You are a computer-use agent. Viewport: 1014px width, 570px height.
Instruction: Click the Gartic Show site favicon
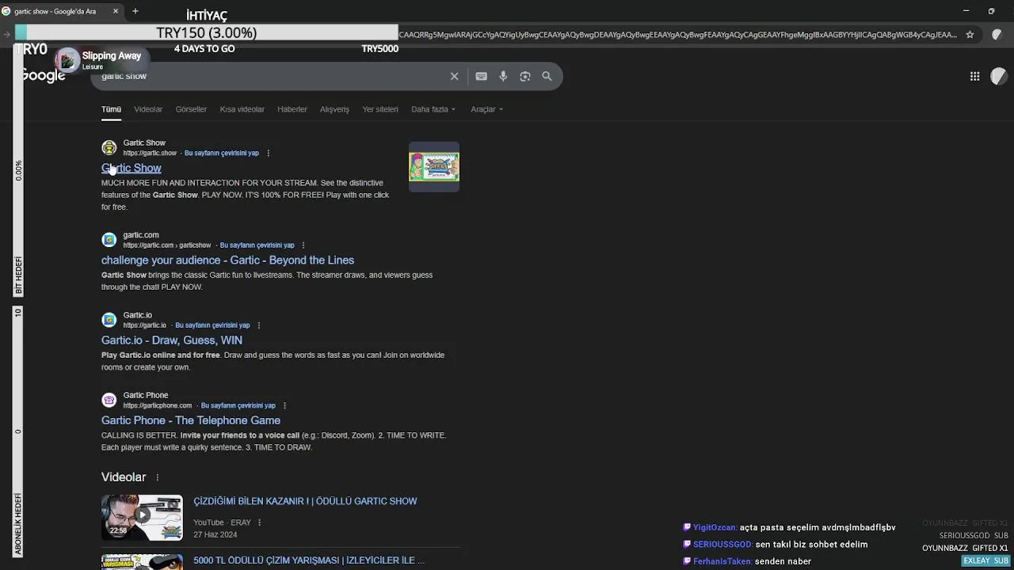tap(109, 148)
